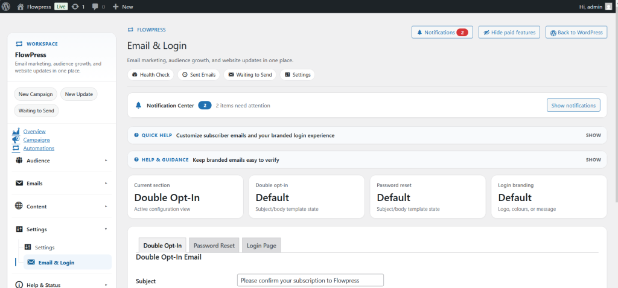Open the updates icon showing 1
This screenshot has width=618, height=288.
tap(78, 7)
